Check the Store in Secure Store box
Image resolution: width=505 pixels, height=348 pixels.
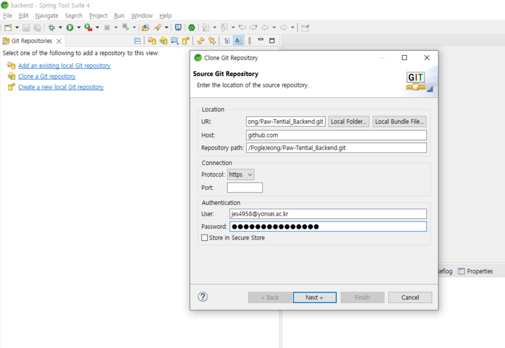coord(205,238)
